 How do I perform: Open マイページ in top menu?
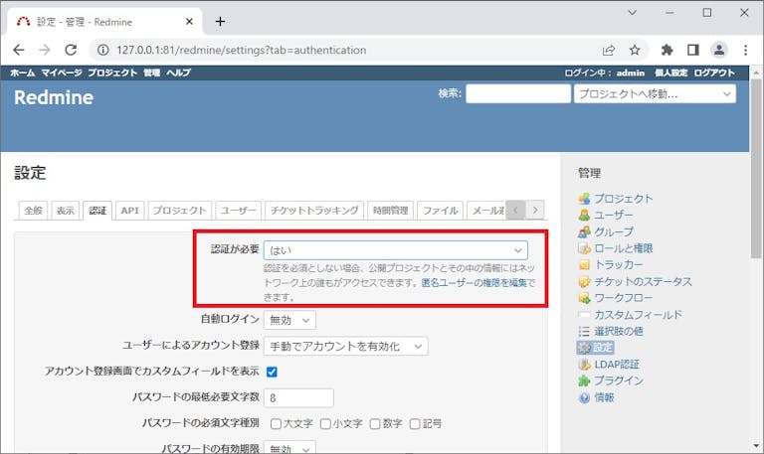click(62, 73)
